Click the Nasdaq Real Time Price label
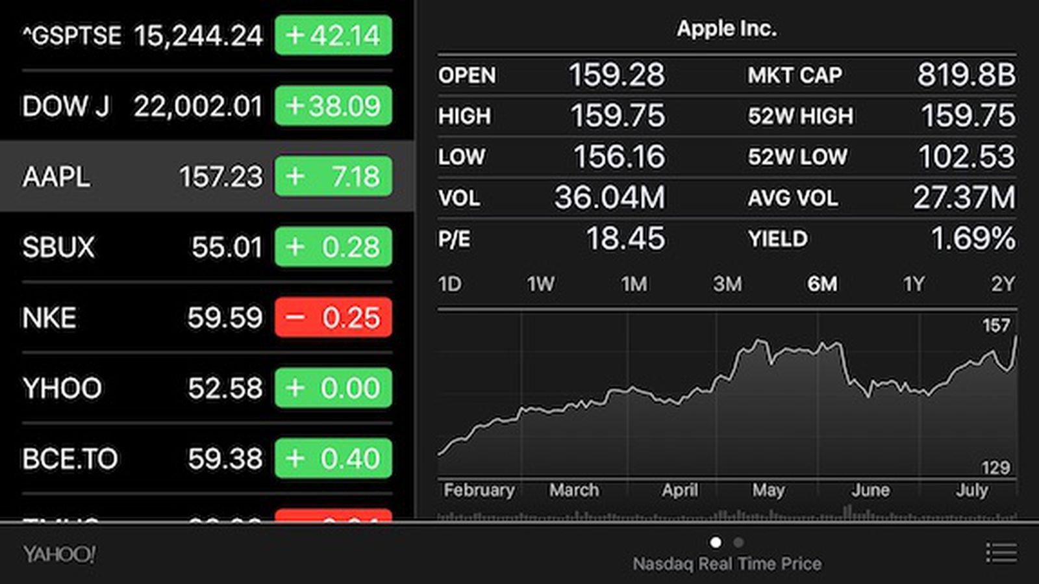Viewport: 1039px width, 584px height. click(727, 563)
